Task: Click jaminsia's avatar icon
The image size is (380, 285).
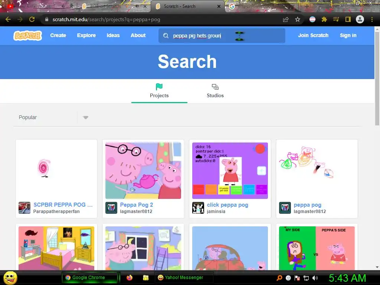Action: [198, 208]
